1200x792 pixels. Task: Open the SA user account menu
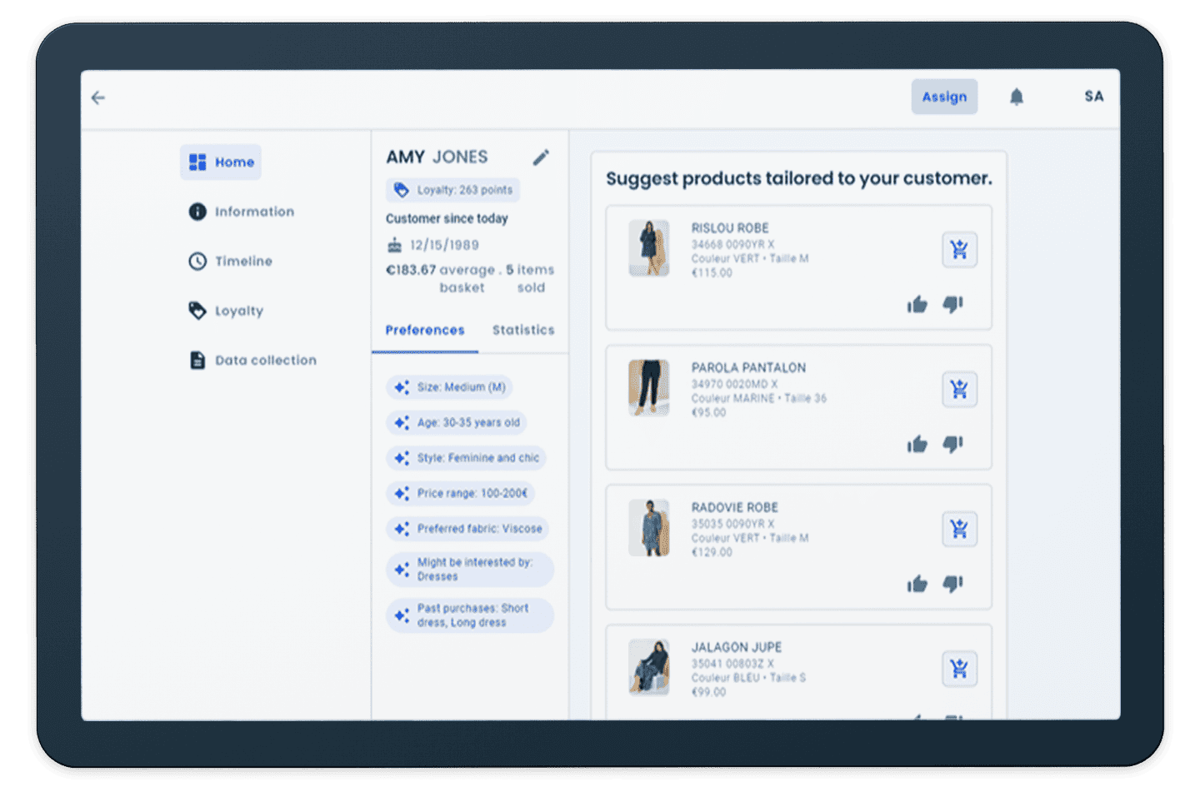1093,97
